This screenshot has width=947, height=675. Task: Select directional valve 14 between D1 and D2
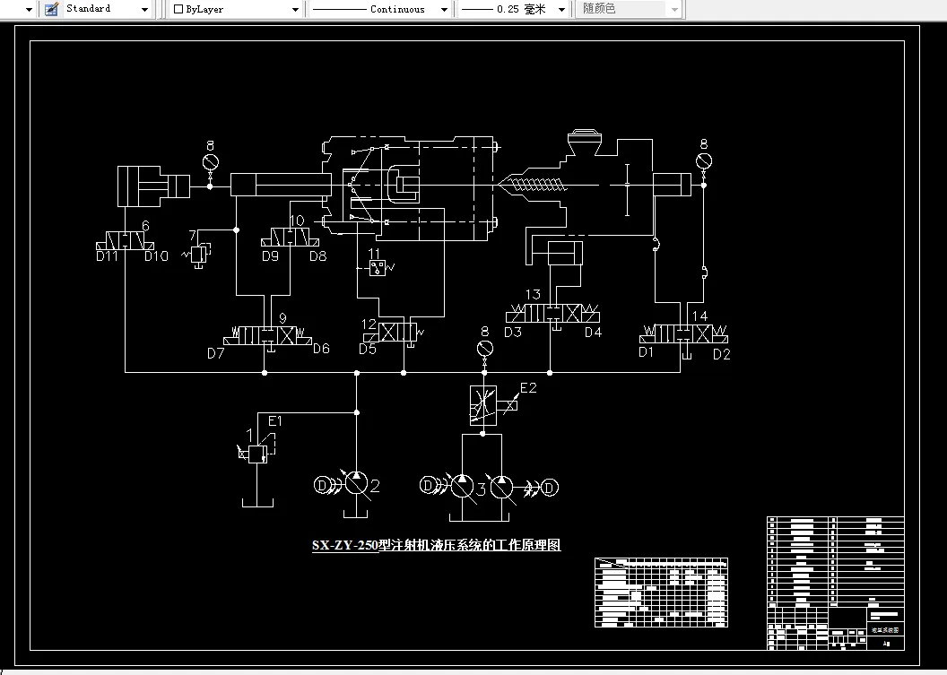click(x=683, y=334)
